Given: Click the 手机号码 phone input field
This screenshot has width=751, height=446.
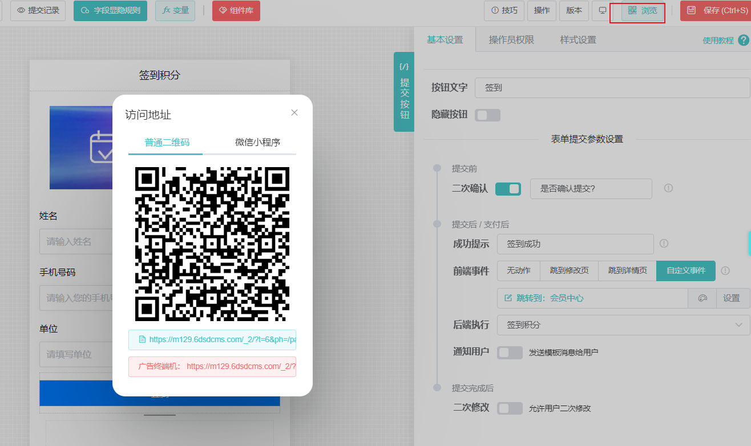Looking at the screenshot, I should pyautogui.click(x=76, y=298).
